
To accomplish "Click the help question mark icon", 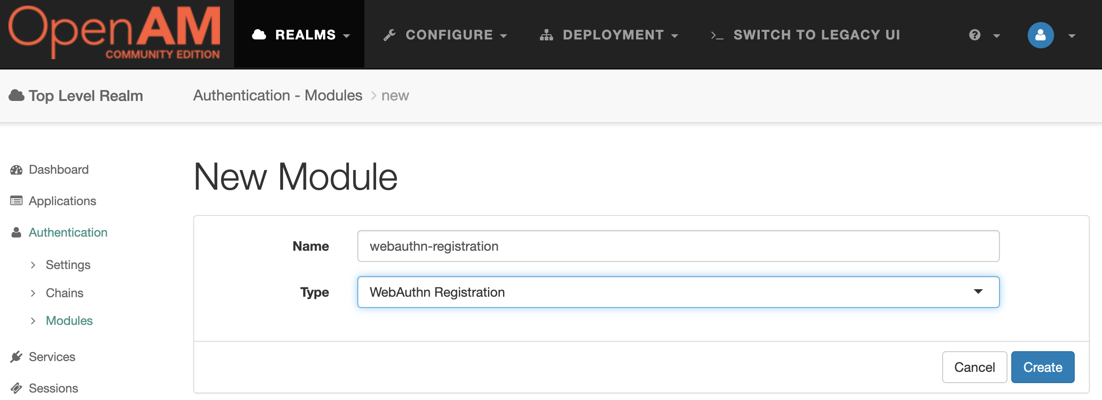I will 975,35.
